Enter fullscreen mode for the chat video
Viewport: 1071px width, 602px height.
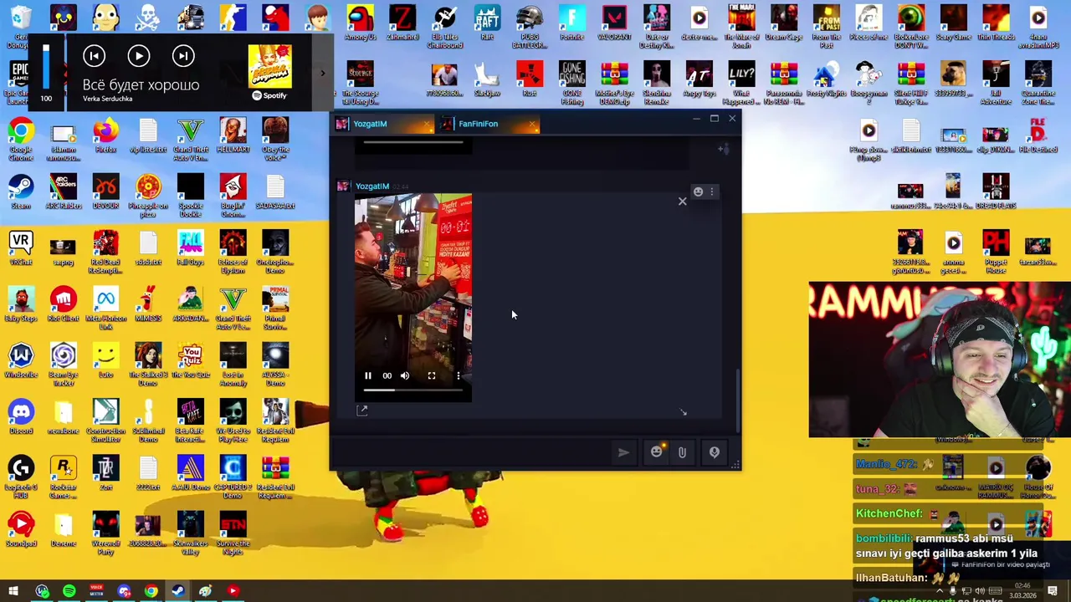pyautogui.click(x=432, y=376)
